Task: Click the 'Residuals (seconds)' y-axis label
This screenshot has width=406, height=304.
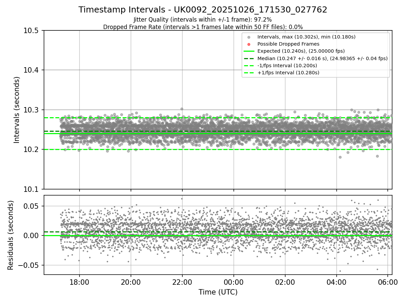Action: pyautogui.click(x=10, y=235)
